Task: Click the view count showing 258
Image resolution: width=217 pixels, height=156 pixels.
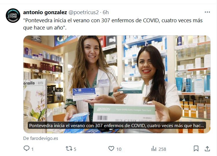Action: point(162,149)
